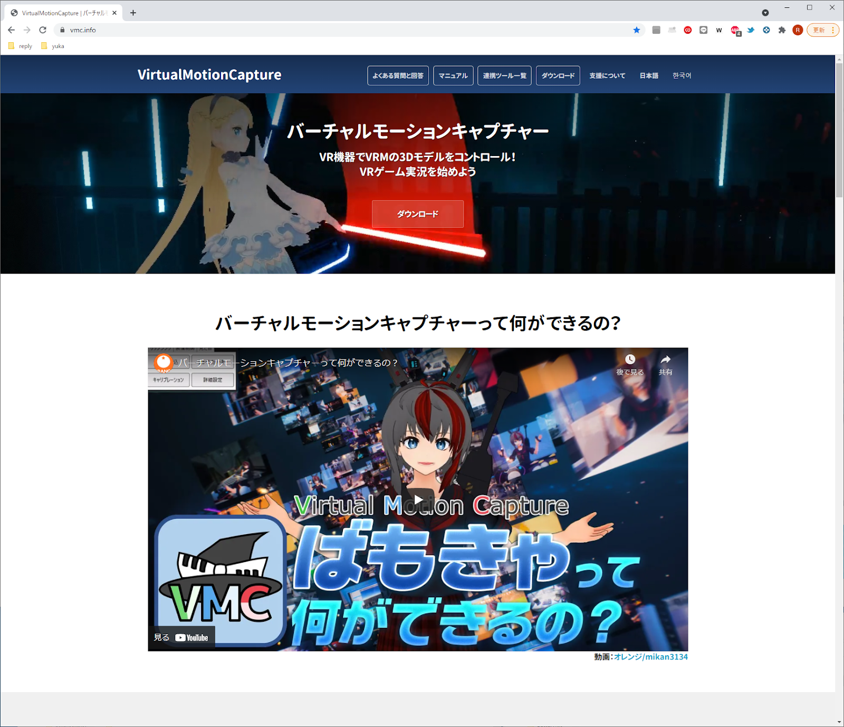This screenshot has height=727, width=844.
Task: Open the ABP ad blocker extension
Action: 735,31
